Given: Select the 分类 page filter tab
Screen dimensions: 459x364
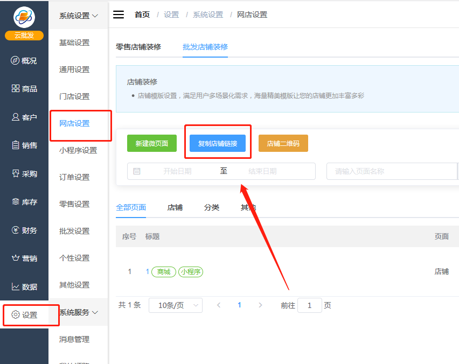Looking at the screenshot, I should 212,207.
